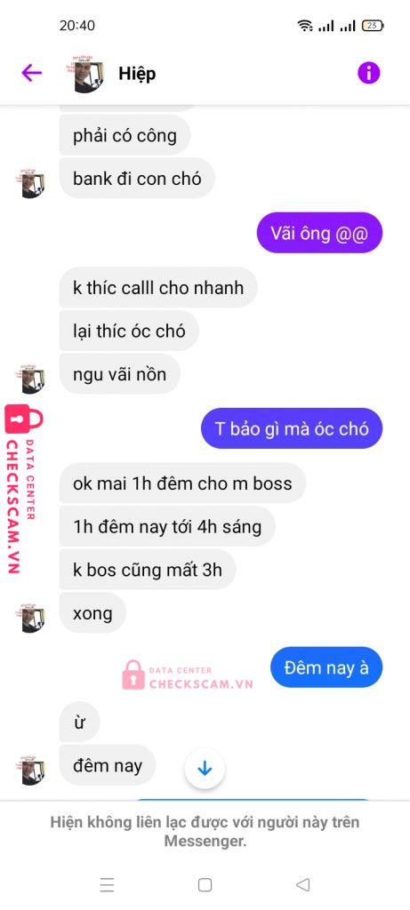Tap the message "k thíc calll cho nhanh"
This screenshot has height=910, width=410.
point(158,287)
